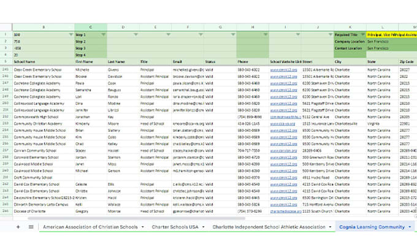Open filter dropdown in column F row 1

[x=201, y=34]
